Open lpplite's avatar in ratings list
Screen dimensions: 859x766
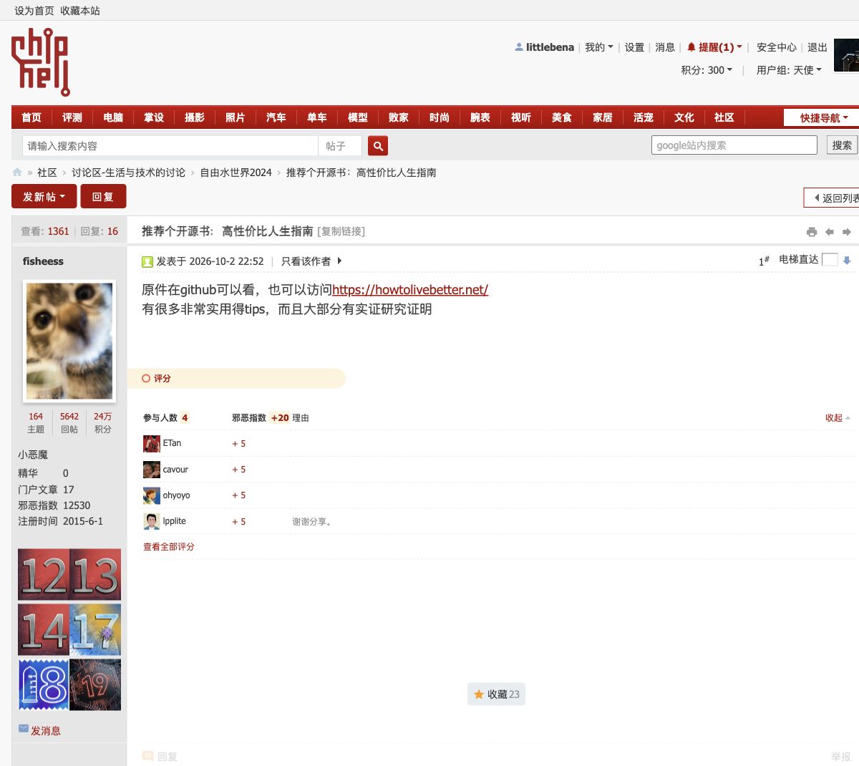click(x=152, y=521)
